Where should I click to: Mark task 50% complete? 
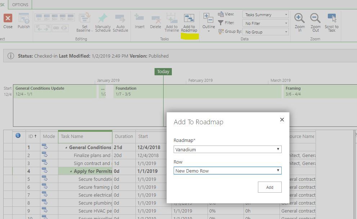coord(55,17)
